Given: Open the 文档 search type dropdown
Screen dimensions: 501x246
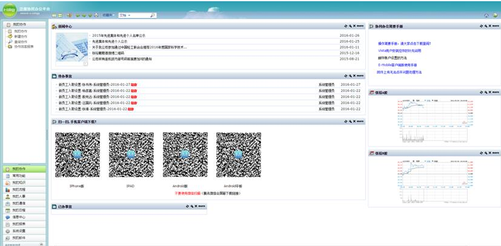Looking at the screenshot, I should tap(125, 15).
